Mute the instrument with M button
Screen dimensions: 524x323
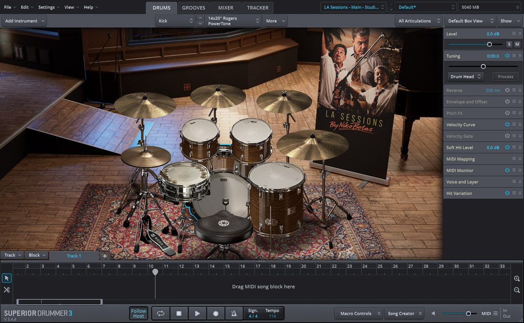pos(517,44)
